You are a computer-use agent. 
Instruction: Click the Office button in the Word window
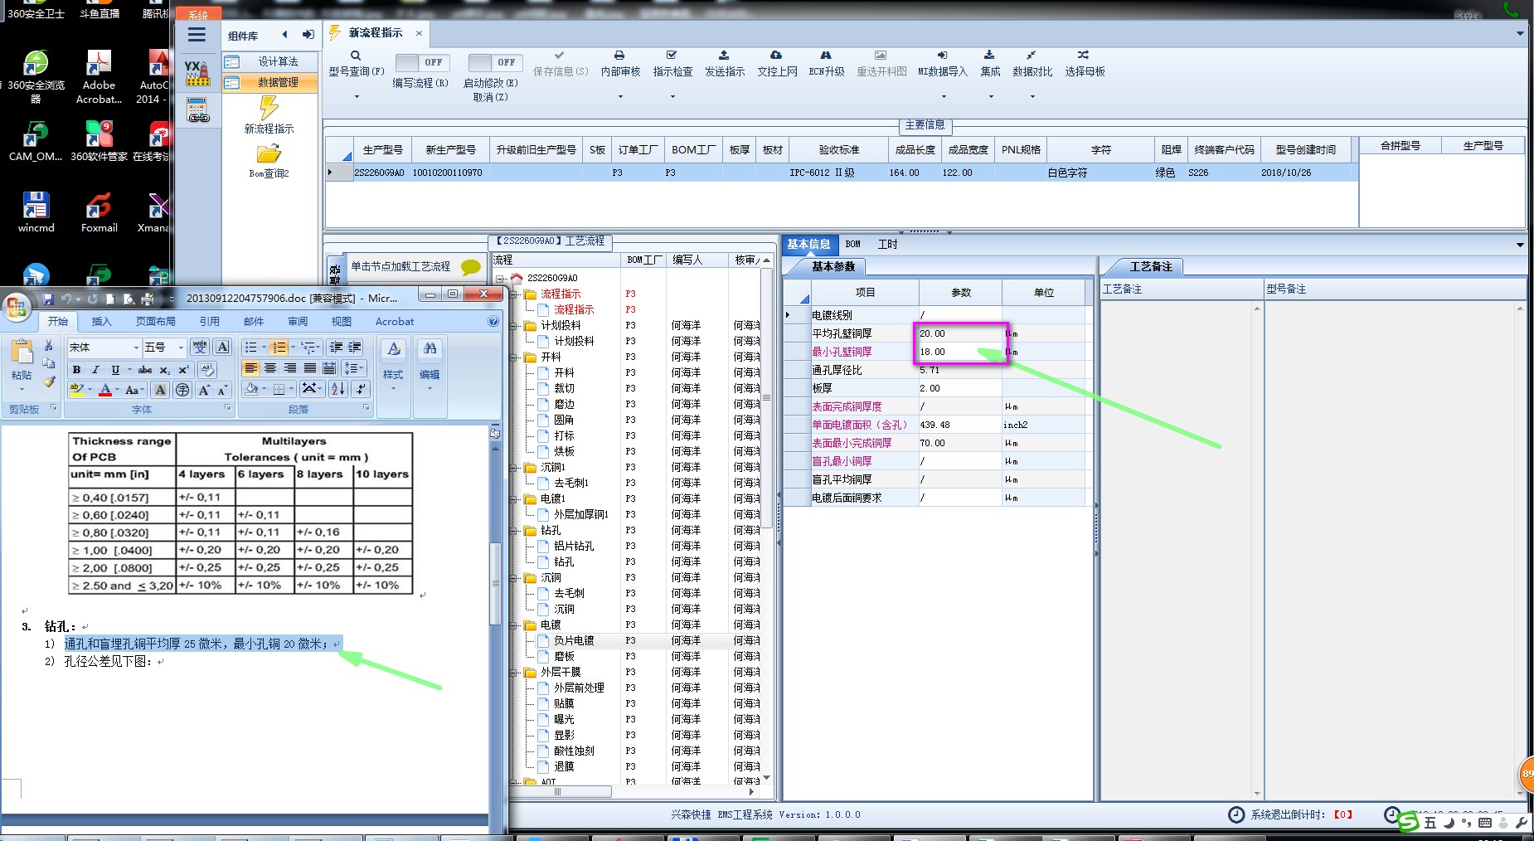17,306
